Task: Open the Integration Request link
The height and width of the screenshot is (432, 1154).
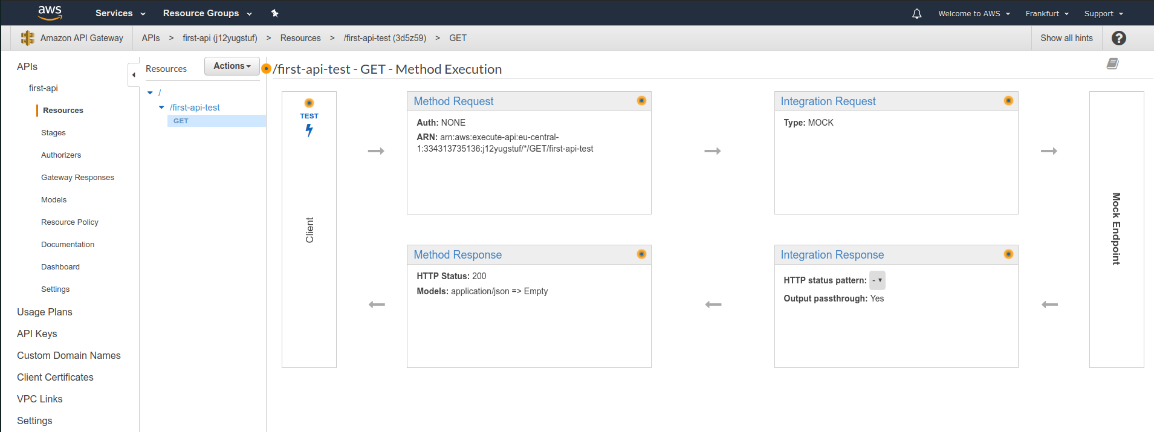Action: coord(828,101)
